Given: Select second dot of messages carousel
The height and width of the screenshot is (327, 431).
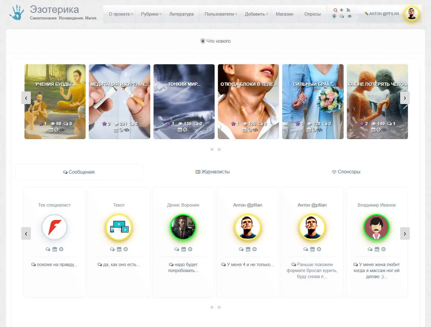Looking at the screenshot, I should [219, 307].
